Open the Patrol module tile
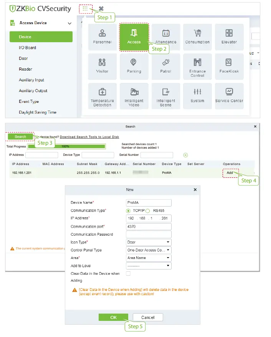Screen dimensions: 271x337 point(166,66)
